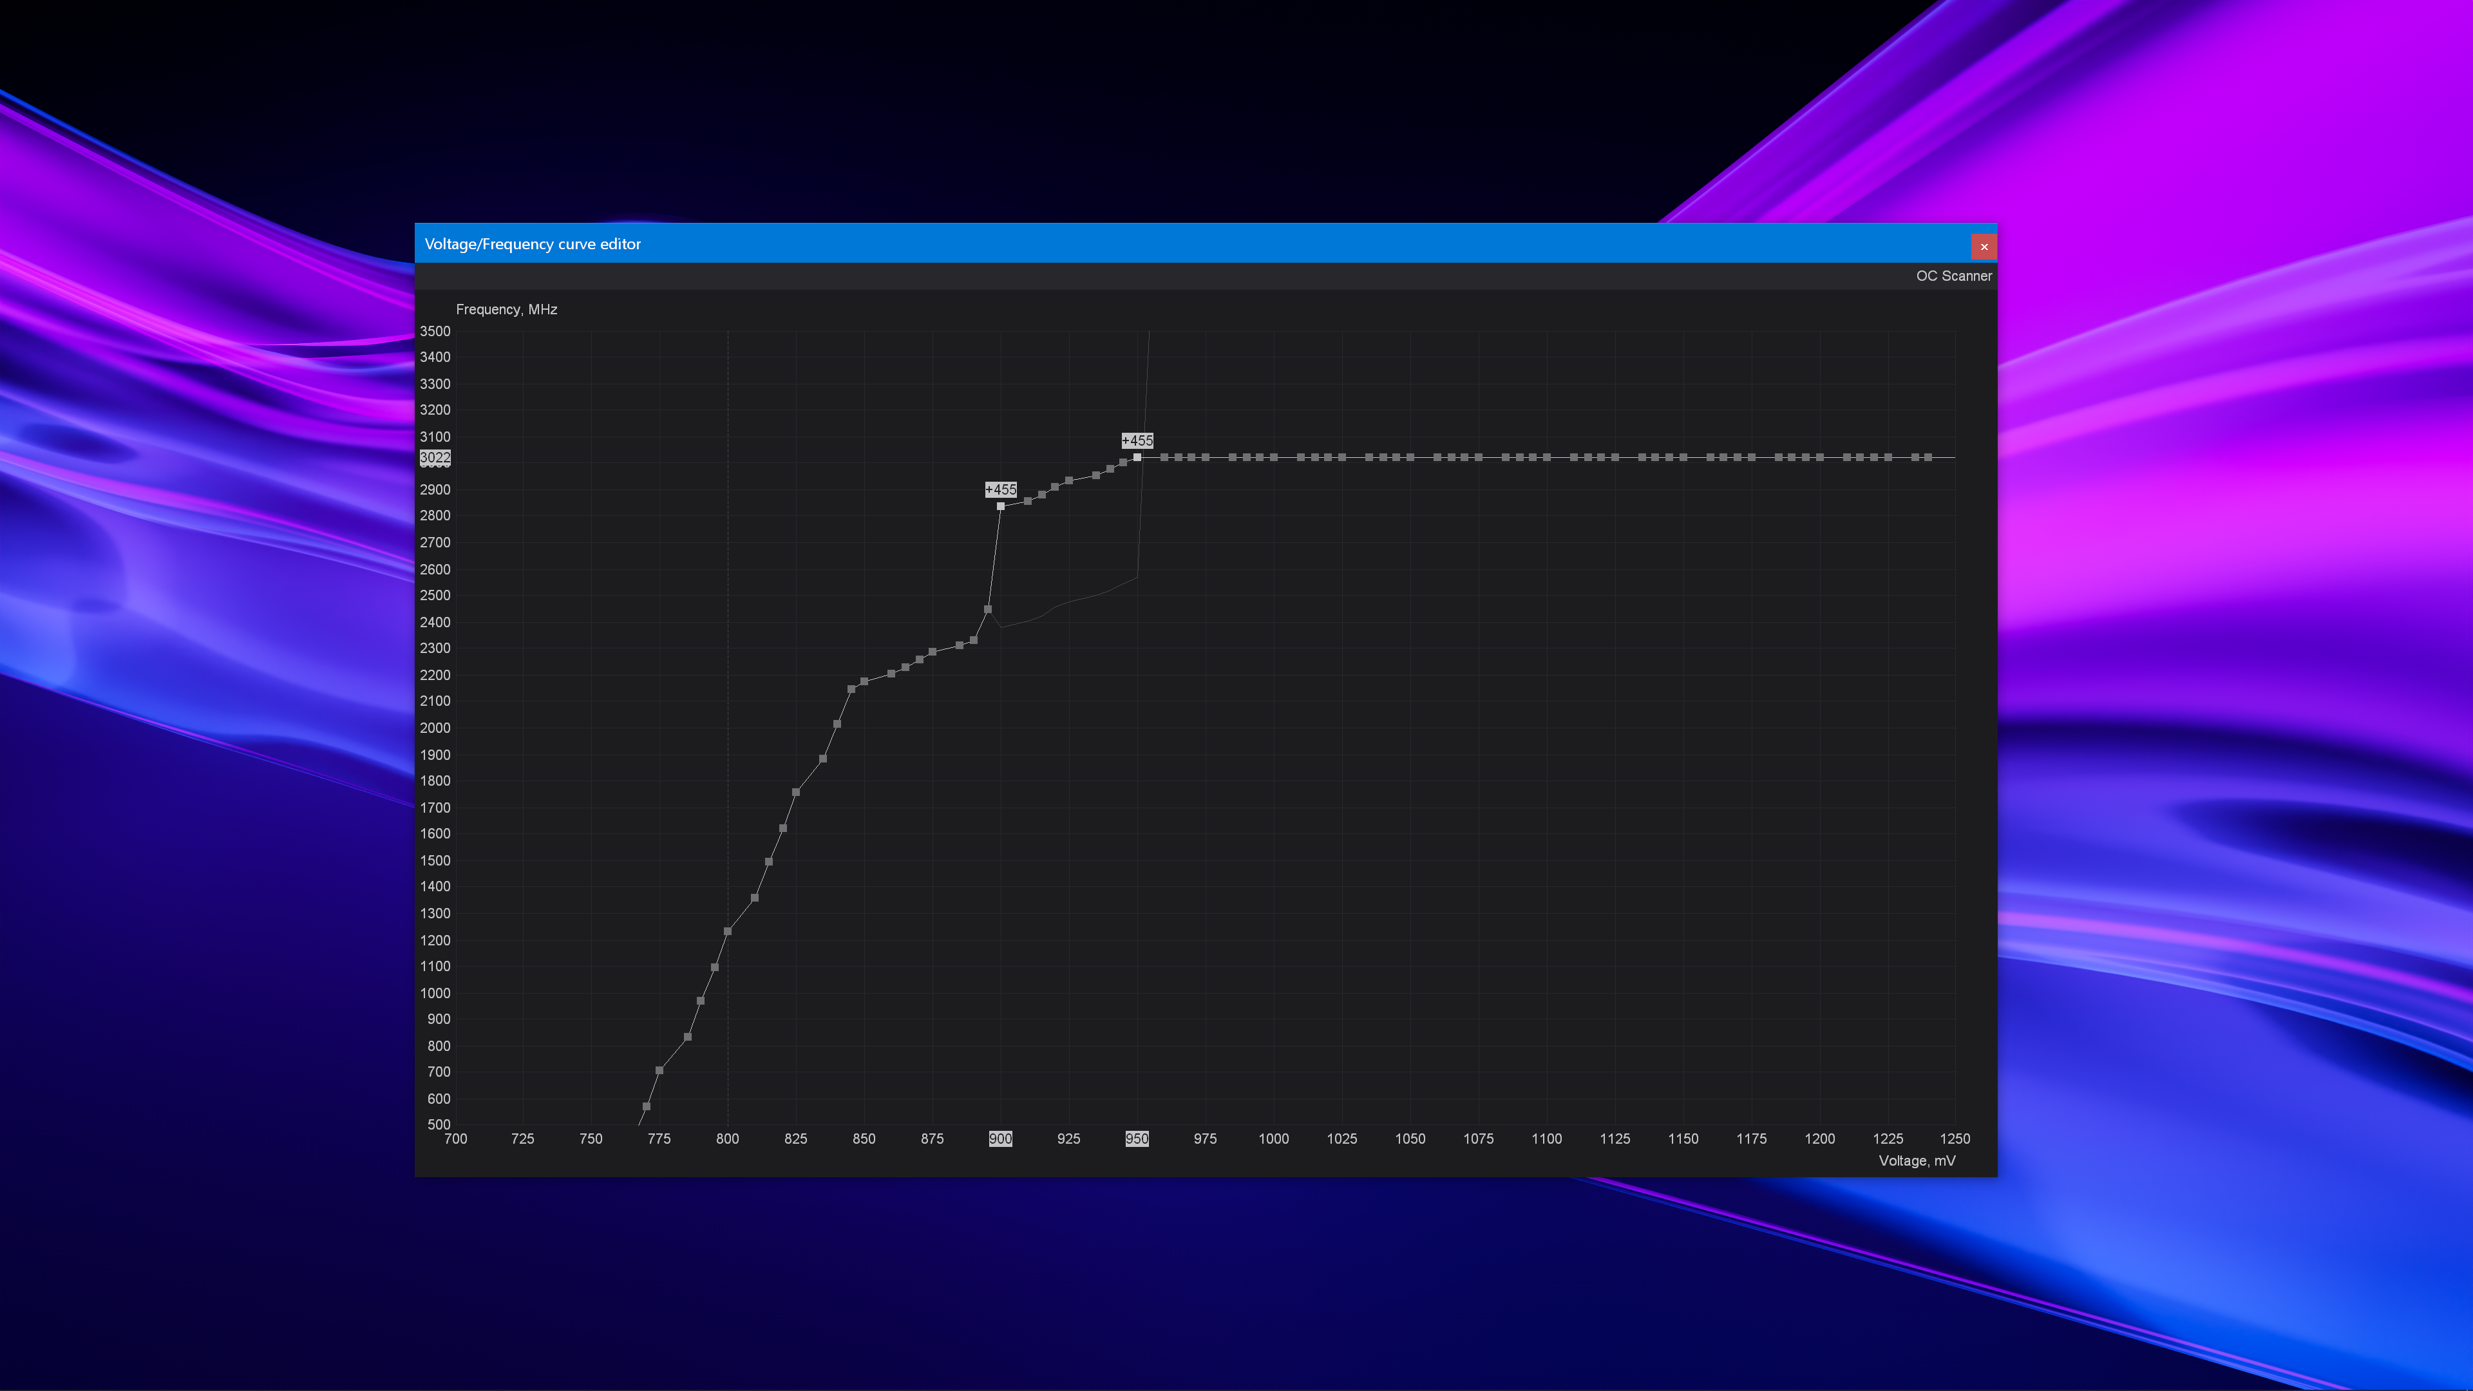
Task: Select the rightmost point on the flat curve line
Action: click(1929, 457)
